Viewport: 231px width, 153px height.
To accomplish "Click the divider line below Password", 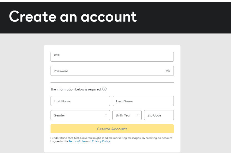I will (x=112, y=82).
